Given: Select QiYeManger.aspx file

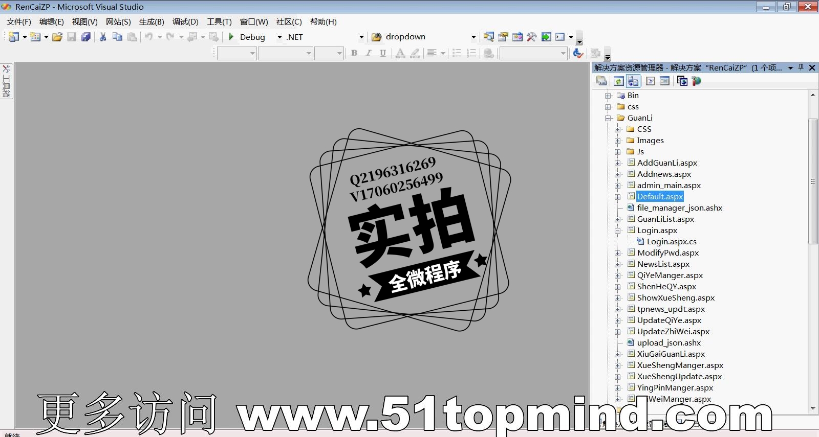Looking at the screenshot, I should tap(670, 275).
